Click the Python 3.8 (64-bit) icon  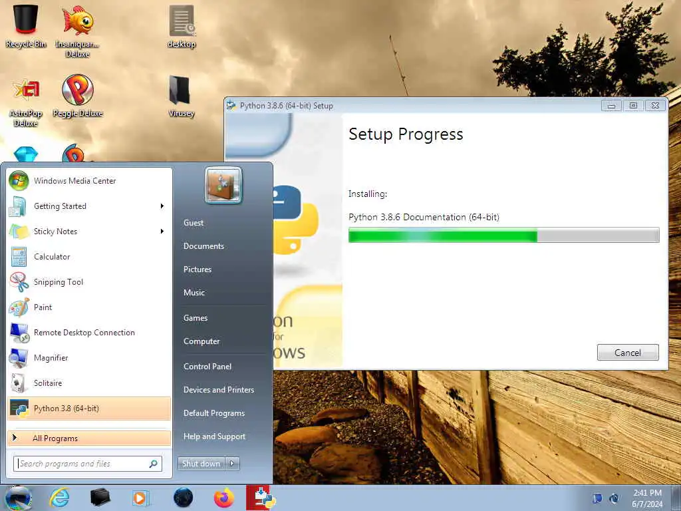click(x=19, y=409)
